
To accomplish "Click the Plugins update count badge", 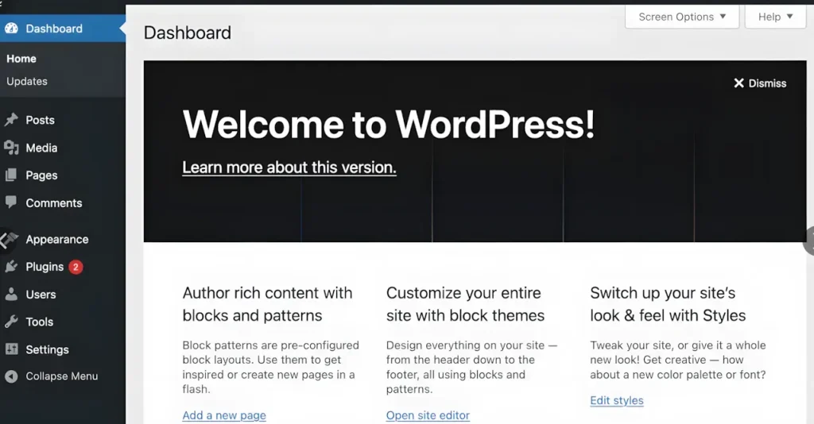I will coord(76,267).
